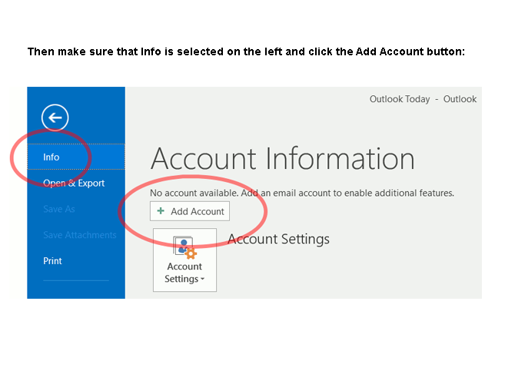Viewport: 505px width, 384px height.
Task: Open the Open & Export menu item
Action: click(x=74, y=183)
